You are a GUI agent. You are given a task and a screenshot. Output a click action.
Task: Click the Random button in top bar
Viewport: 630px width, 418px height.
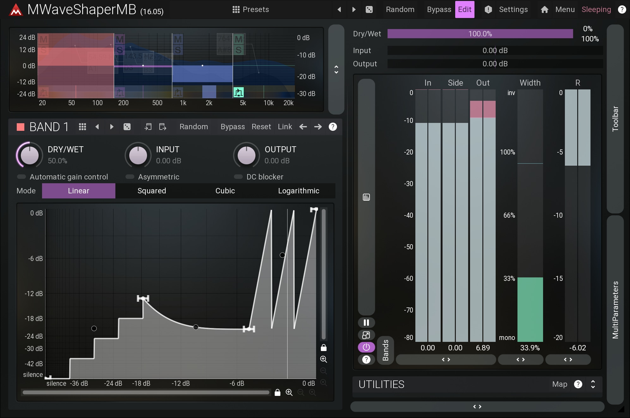click(x=400, y=9)
